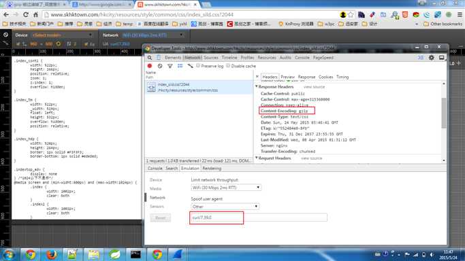The image size is (465, 261).
Task: Open the command prompt taskbar icon
Action: coord(135,254)
